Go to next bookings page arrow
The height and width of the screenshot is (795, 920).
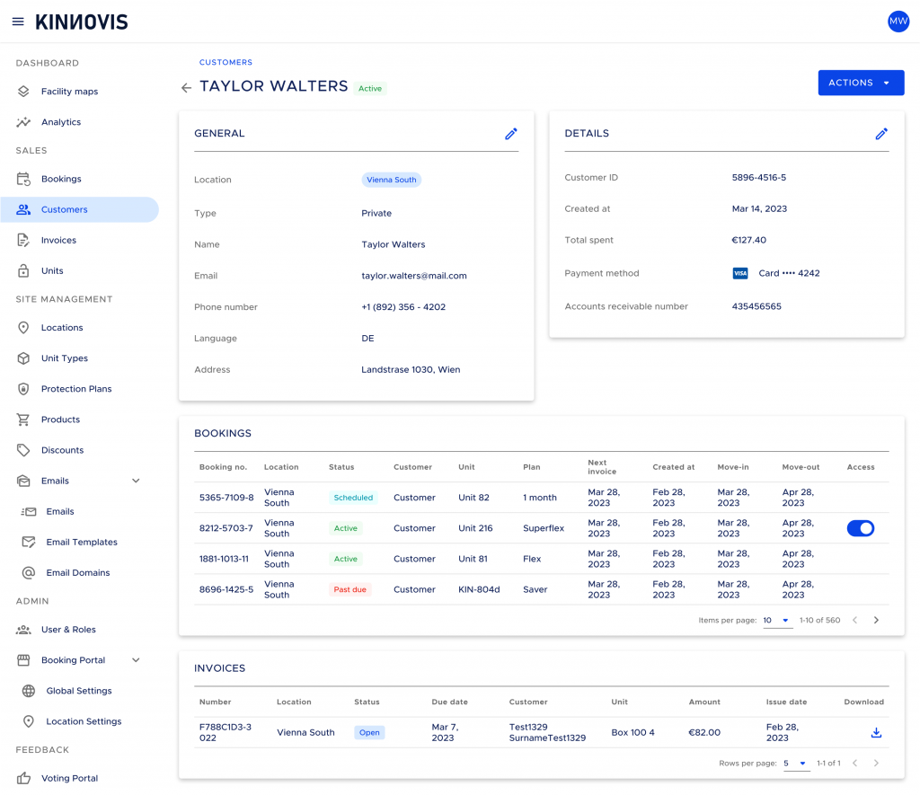876,620
